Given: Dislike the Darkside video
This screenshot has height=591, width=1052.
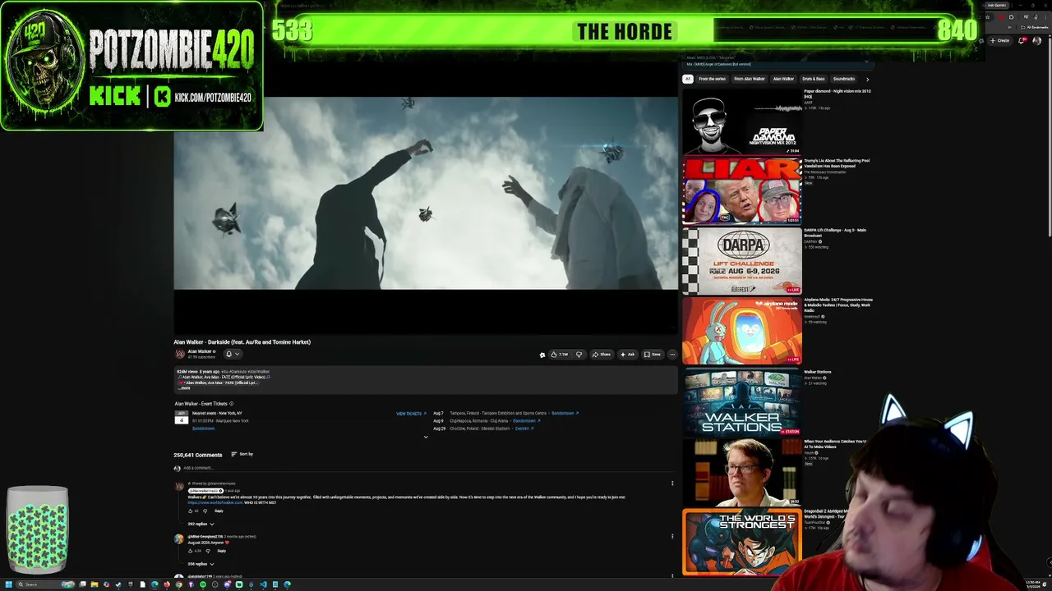Looking at the screenshot, I should pyautogui.click(x=579, y=355).
